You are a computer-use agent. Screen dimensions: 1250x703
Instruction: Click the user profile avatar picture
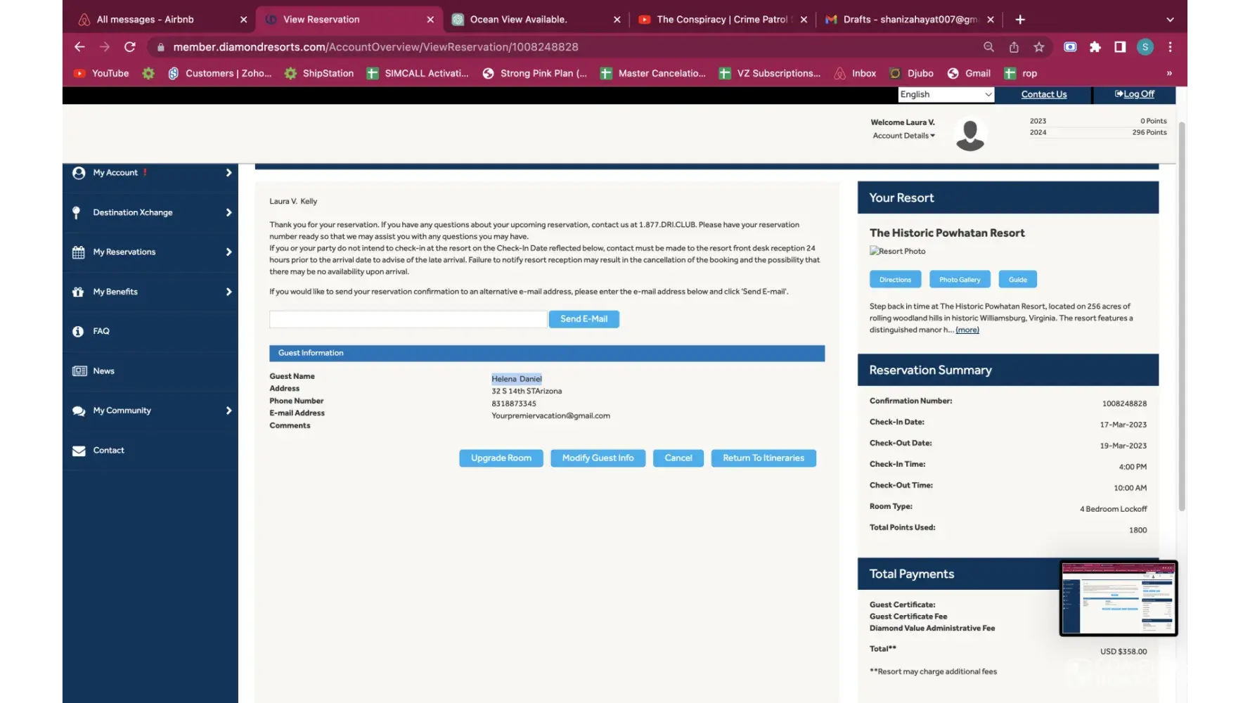coord(970,134)
